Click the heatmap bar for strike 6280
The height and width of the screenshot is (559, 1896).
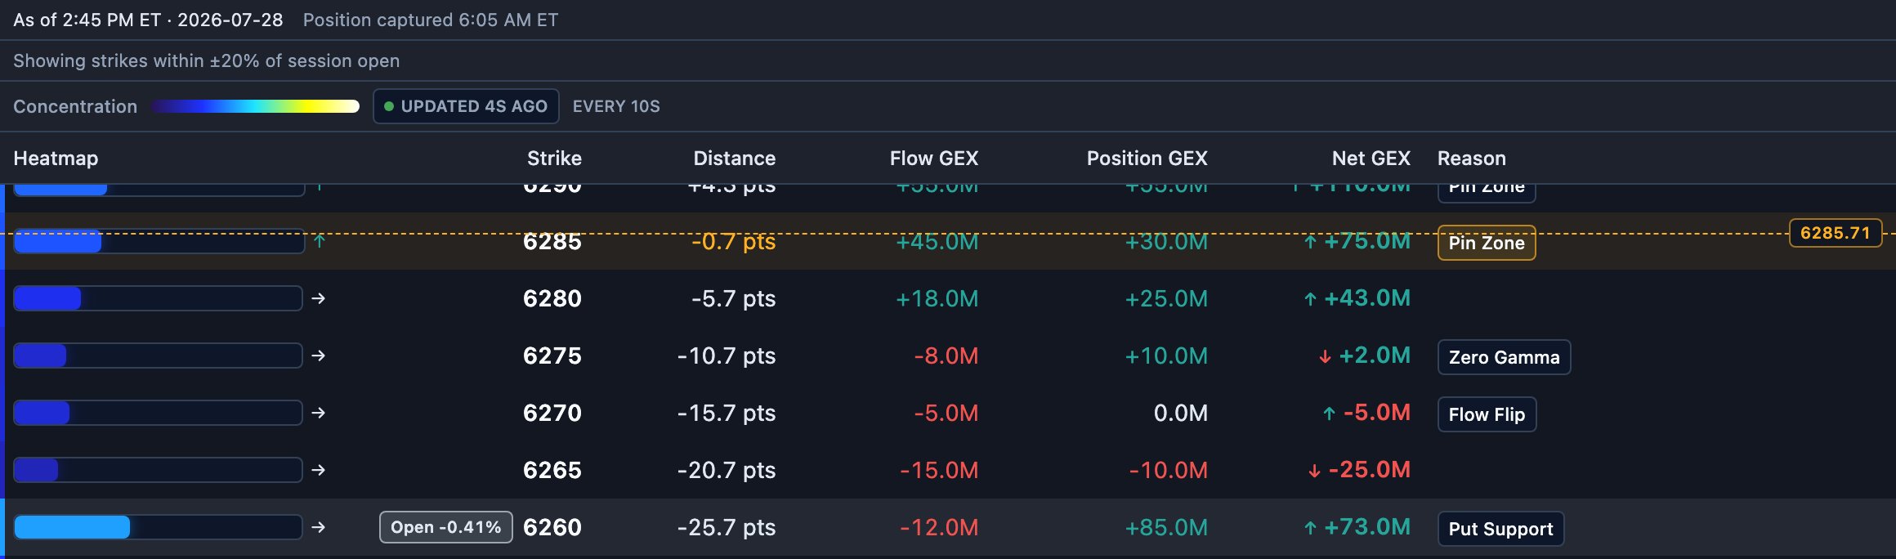point(158,298)
